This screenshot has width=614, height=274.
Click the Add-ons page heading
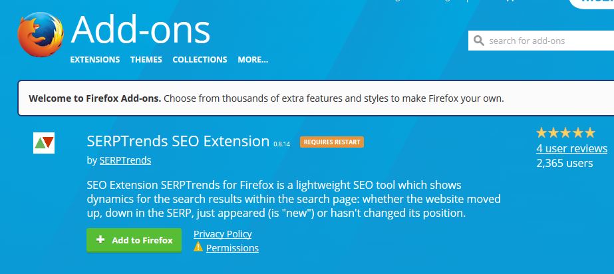tap(140, 30)
